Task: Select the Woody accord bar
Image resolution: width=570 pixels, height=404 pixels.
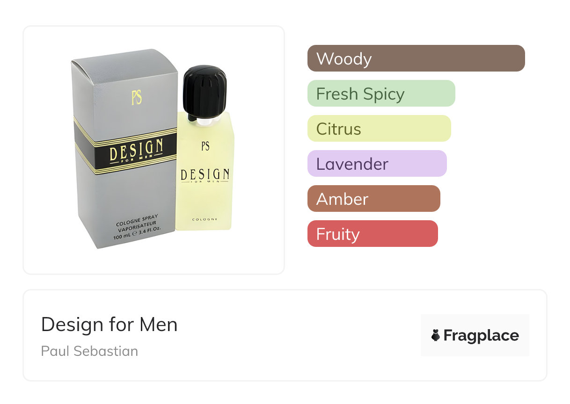Action: coord(416,58)
